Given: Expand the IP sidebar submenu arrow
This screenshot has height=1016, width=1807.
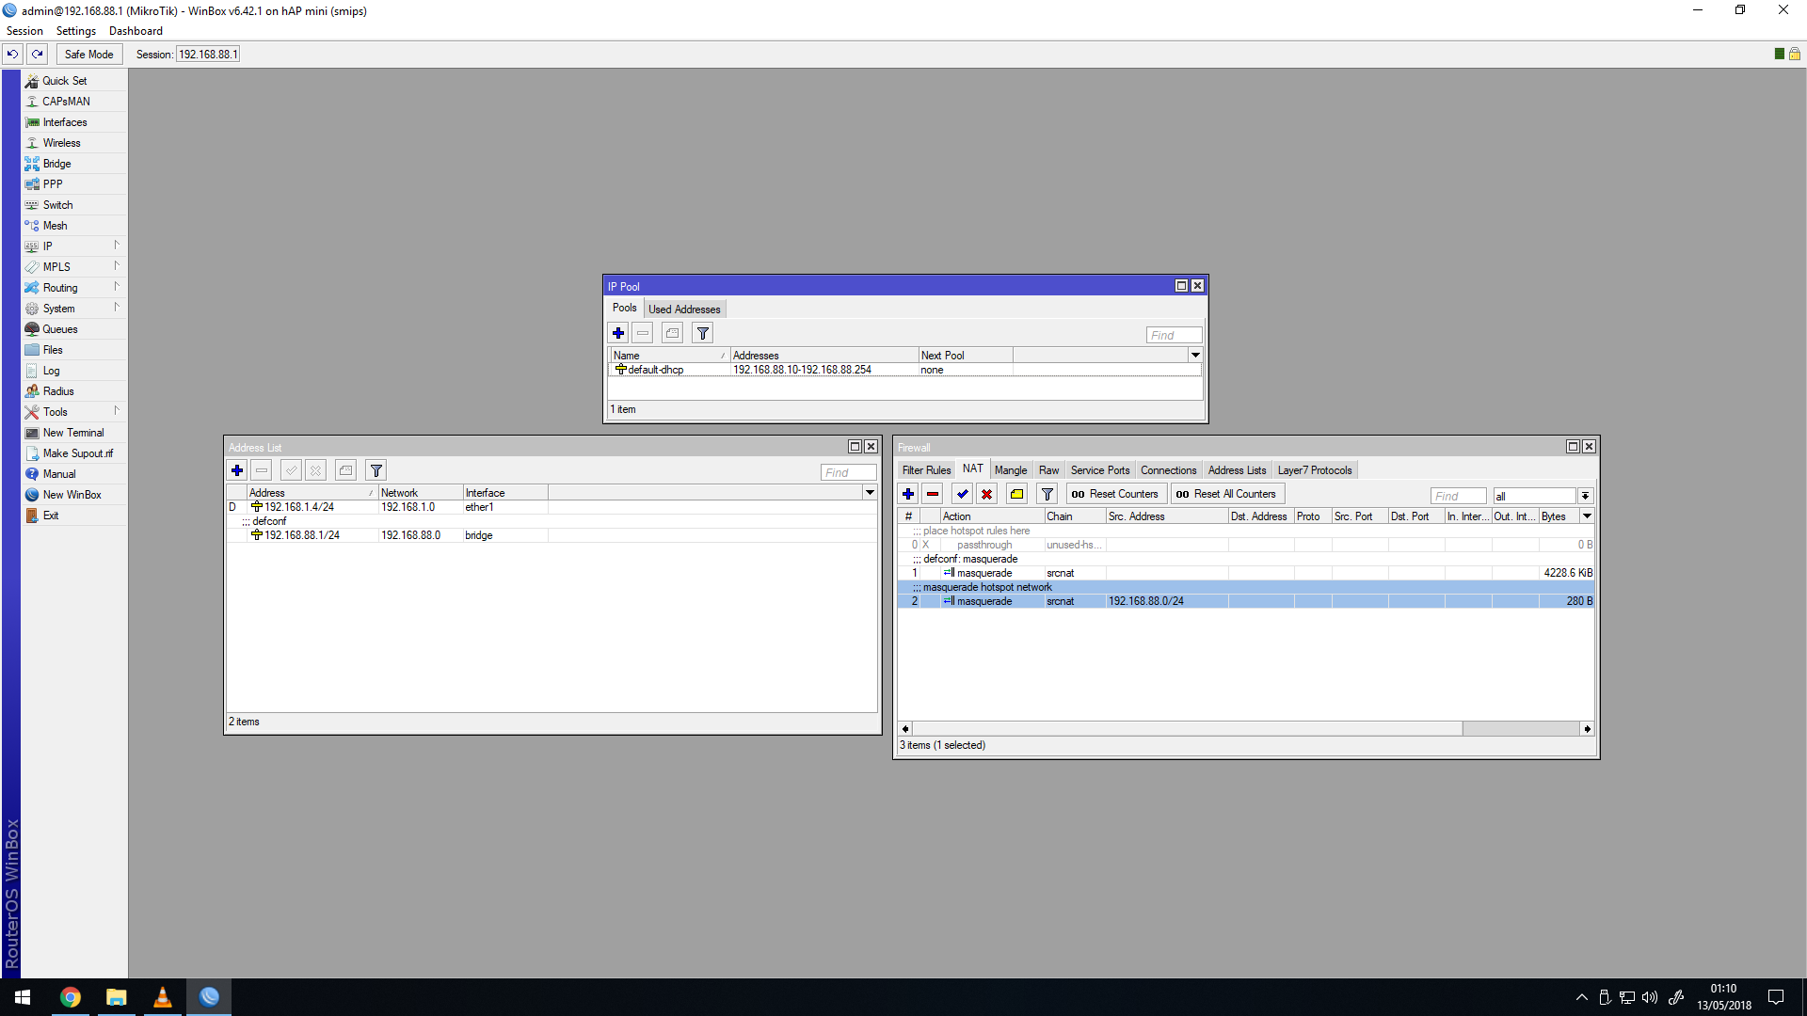Looking at the screenshot, I should [117, 246].
